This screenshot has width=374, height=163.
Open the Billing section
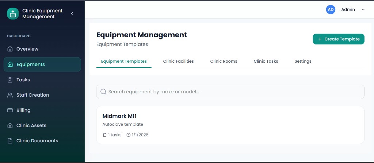(42, 110)
